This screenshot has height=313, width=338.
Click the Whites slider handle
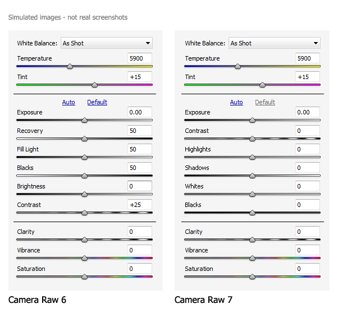point(252,194)
